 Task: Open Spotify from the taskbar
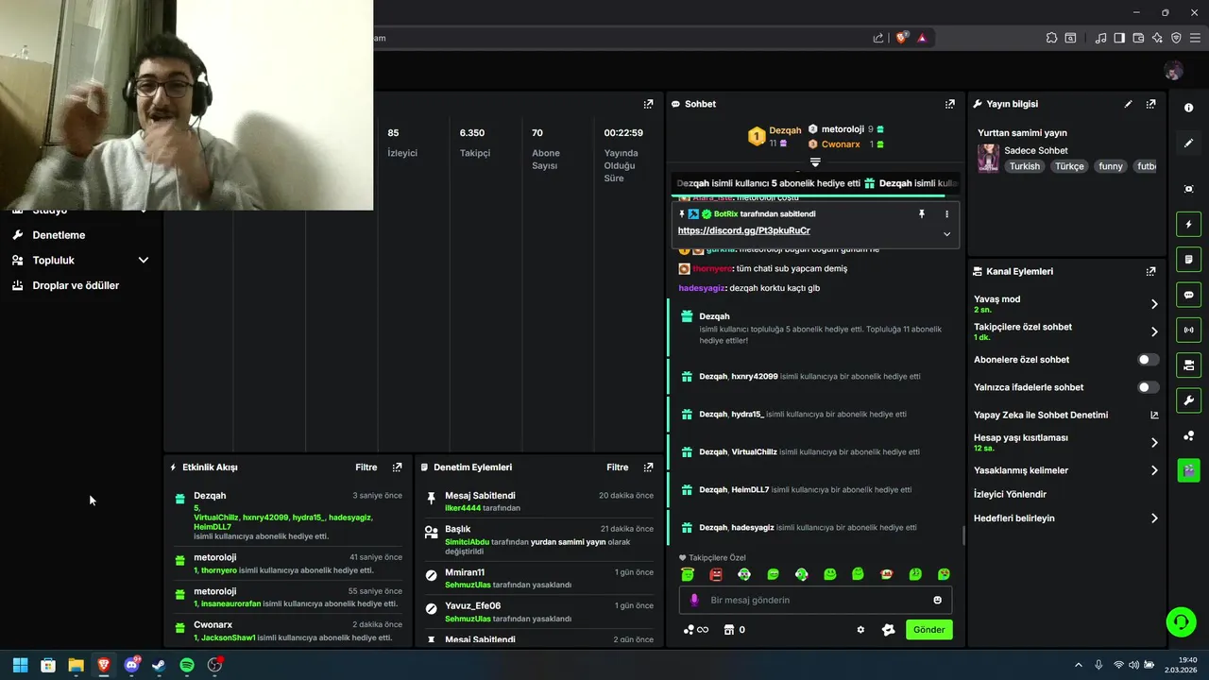tap(187, 665)
